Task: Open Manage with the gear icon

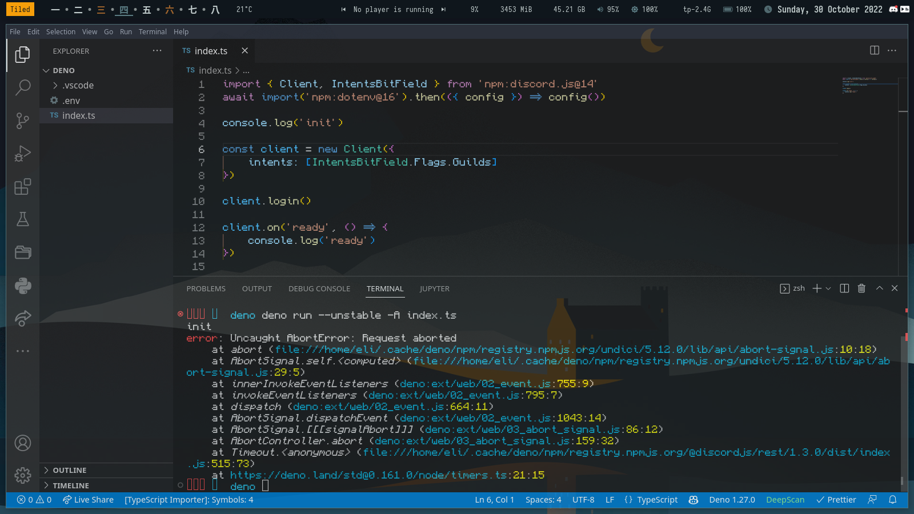Action: click(x=22, y=475)
